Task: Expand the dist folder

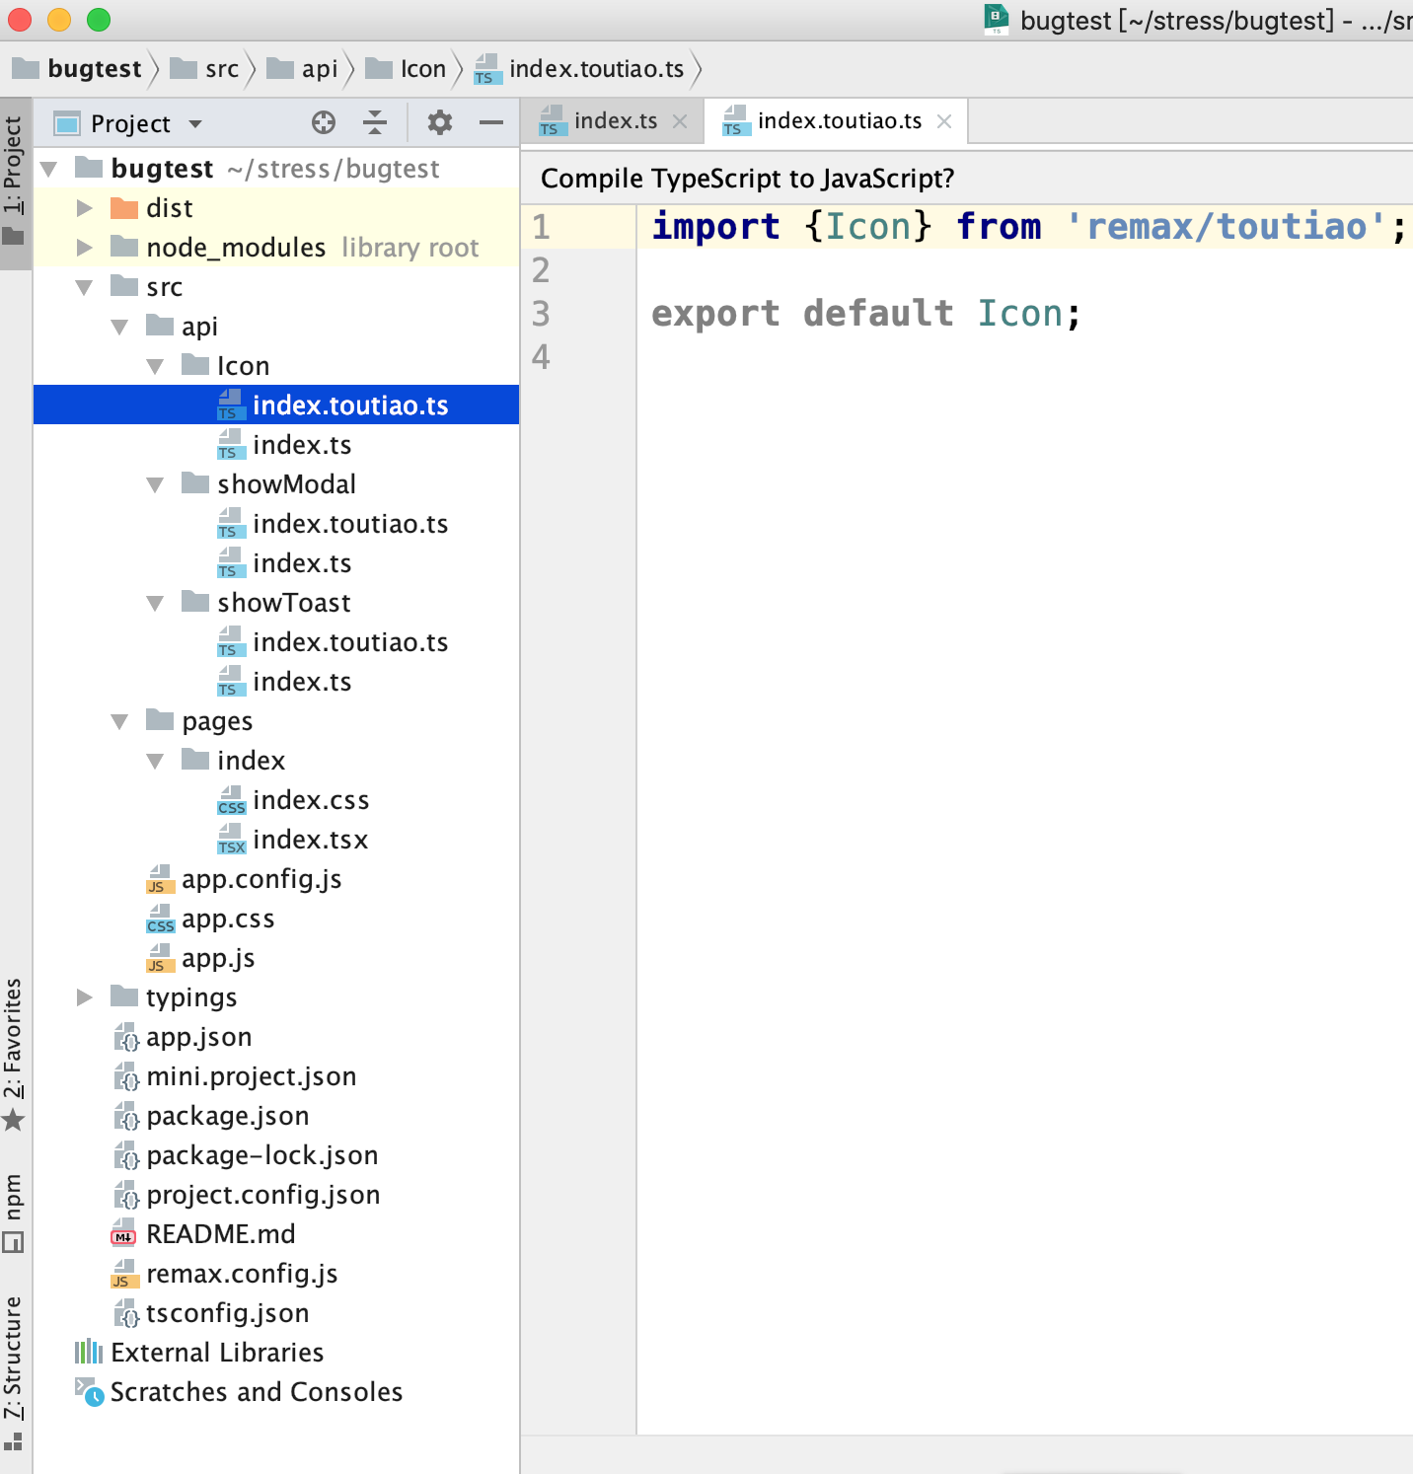Action: [85, 208]
